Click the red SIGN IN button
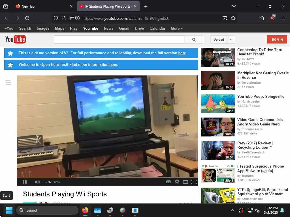 coord(277,40)
